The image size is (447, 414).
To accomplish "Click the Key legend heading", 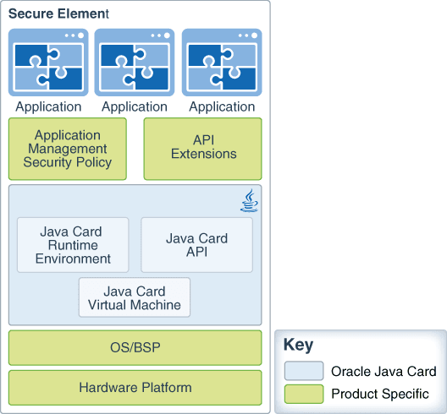I will point(298,345).
